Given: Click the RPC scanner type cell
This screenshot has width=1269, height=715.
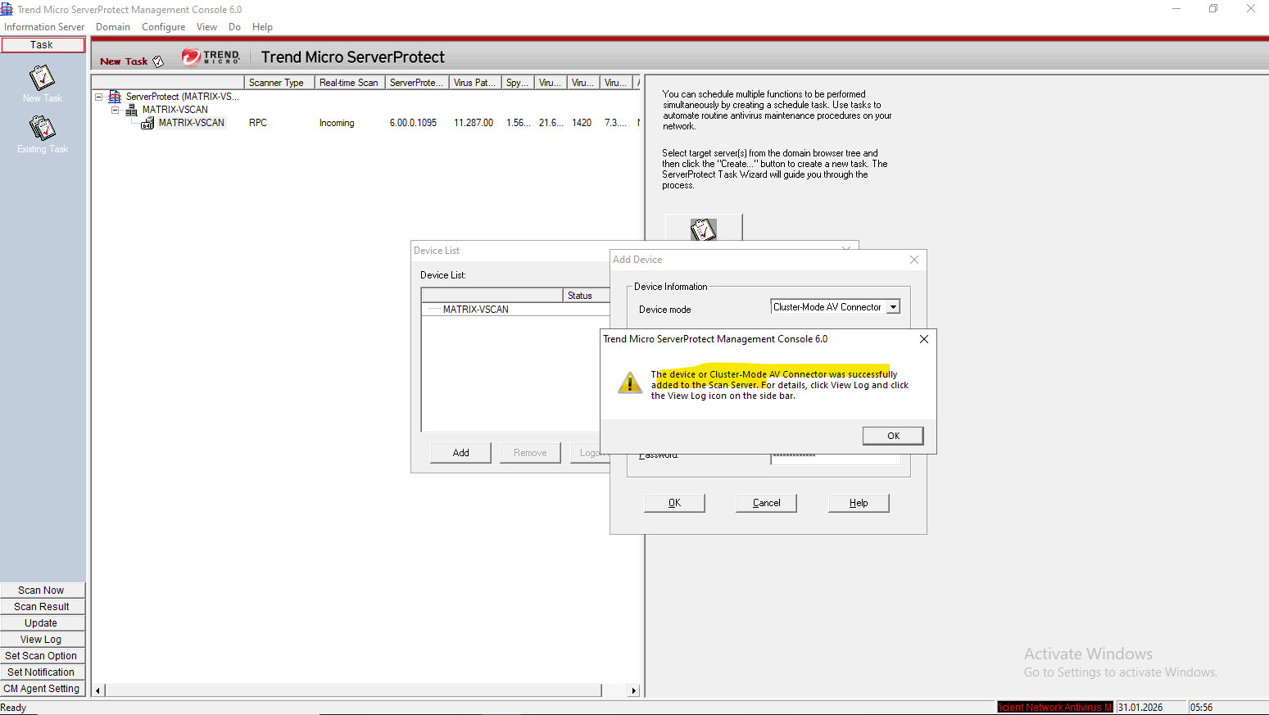Looking at the screenshot, I should pos(258,123).
